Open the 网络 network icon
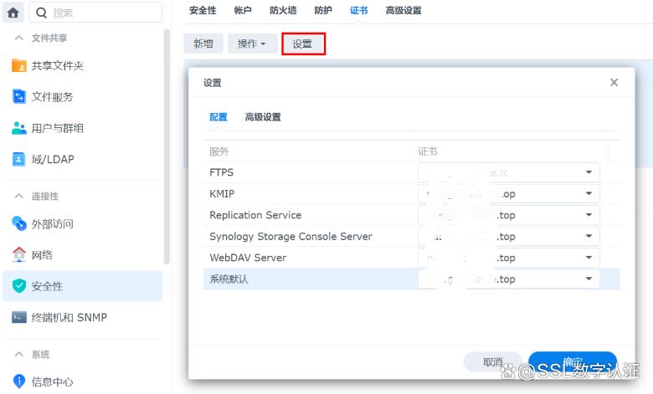The image size is (653, 394). (x=18, y=254)
